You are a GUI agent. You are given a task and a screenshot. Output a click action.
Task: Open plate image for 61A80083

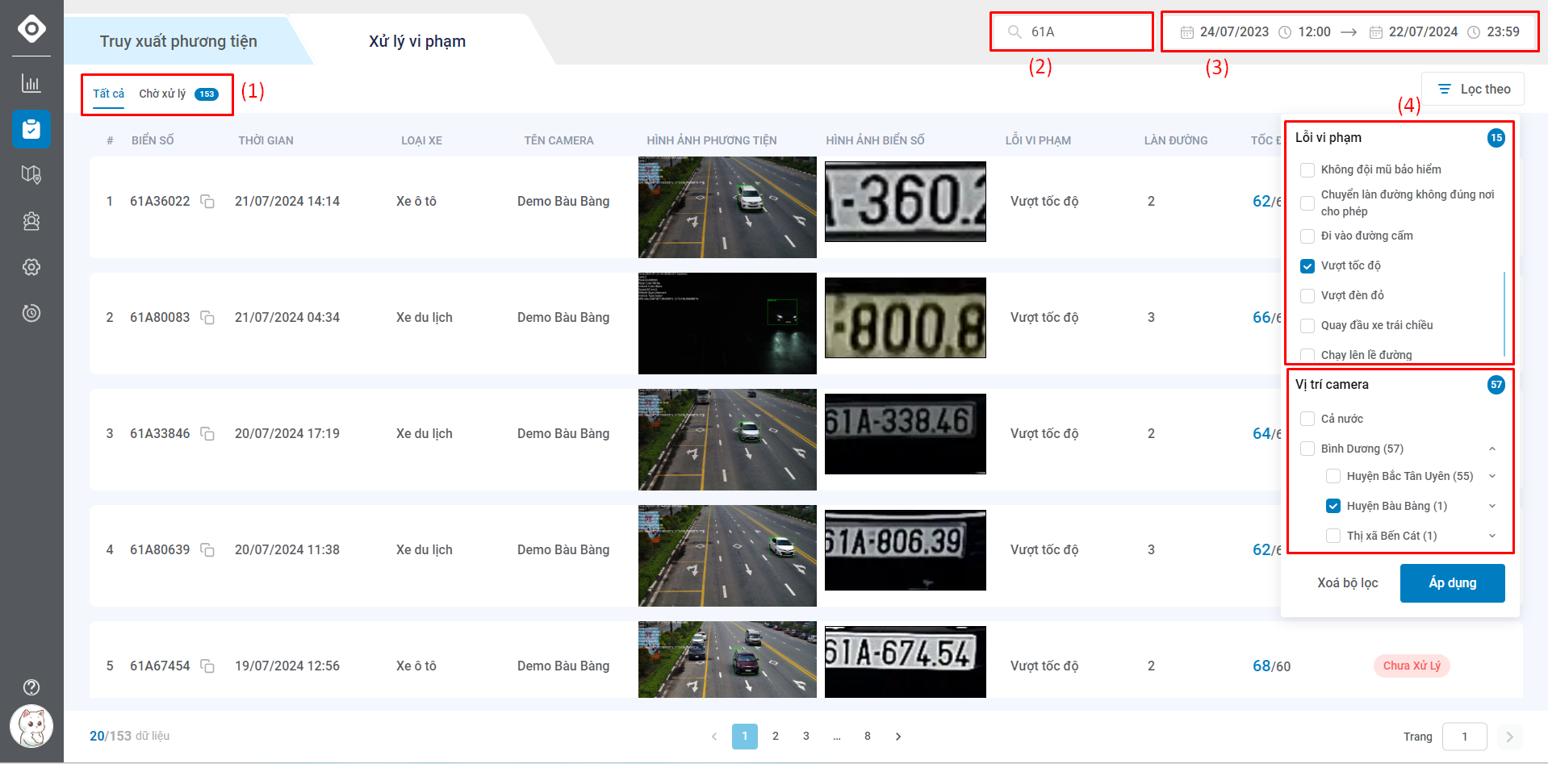pos(906,318)
